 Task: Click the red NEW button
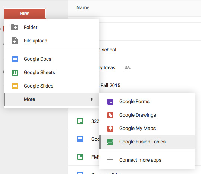coord(25,13)
